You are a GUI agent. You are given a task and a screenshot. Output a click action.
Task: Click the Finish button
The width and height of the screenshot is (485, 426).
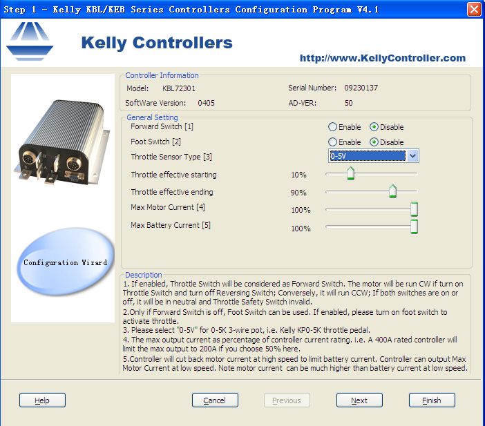click(432, 400)
